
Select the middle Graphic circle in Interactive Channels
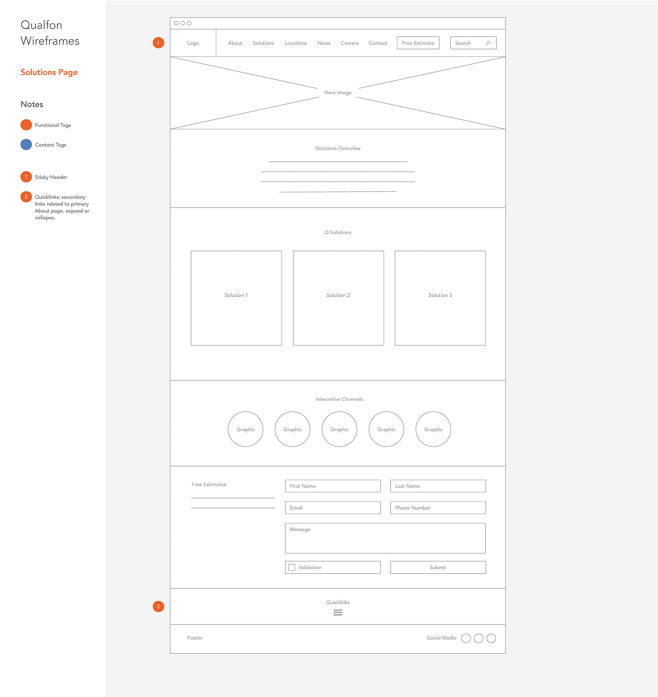[340, 429]
